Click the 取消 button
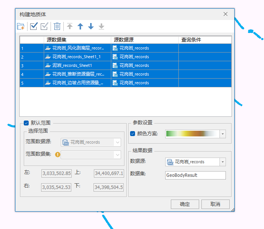The height and width of the screenshot is (229, 264). pyautogui.click(x=215, y=204)
